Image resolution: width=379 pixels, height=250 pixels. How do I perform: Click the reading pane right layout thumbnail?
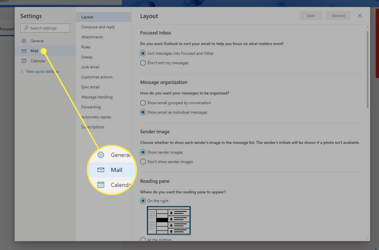pos(169,221)
